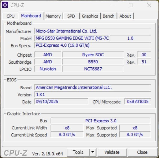The width and height of the screenshot is (159, 158).
Task: Open the Bench tab
Action: coord(109,16)
